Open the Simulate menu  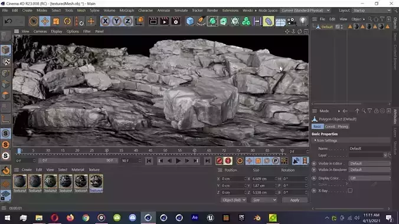click(181, 11)
